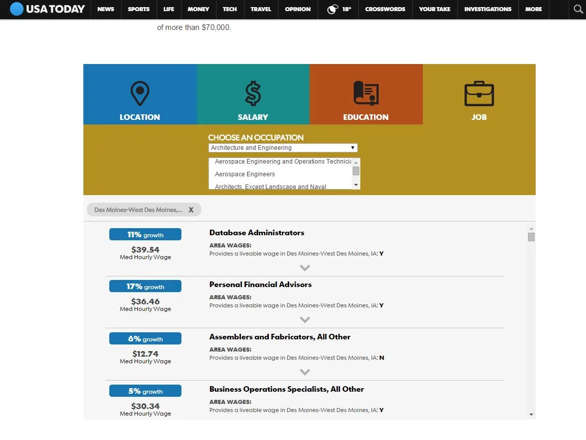Click occupation list scroll down arrow
The height and width of the screenshot is (440, 586).
(x=356, y=185)
